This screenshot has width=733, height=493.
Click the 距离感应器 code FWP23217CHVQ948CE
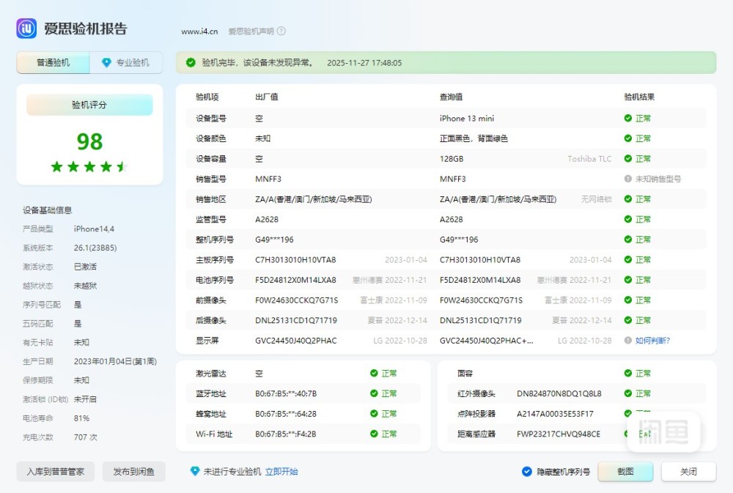558,434
